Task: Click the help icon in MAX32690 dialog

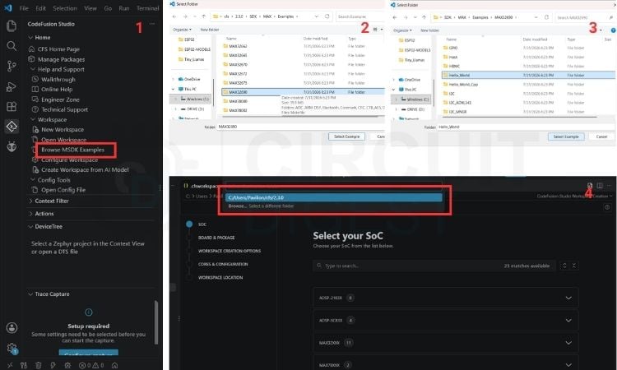Action: pos(613,30)
